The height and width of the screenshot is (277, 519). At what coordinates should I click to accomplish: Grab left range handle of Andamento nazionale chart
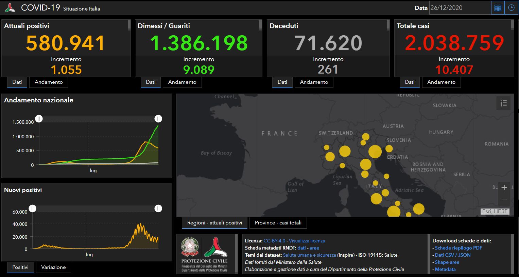(x=39, y=119)
